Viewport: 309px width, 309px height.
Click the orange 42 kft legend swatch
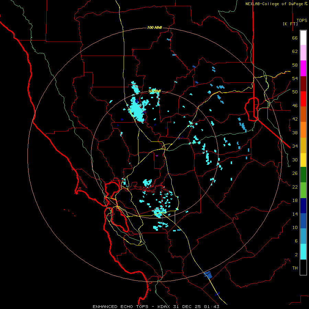point(303,129)
